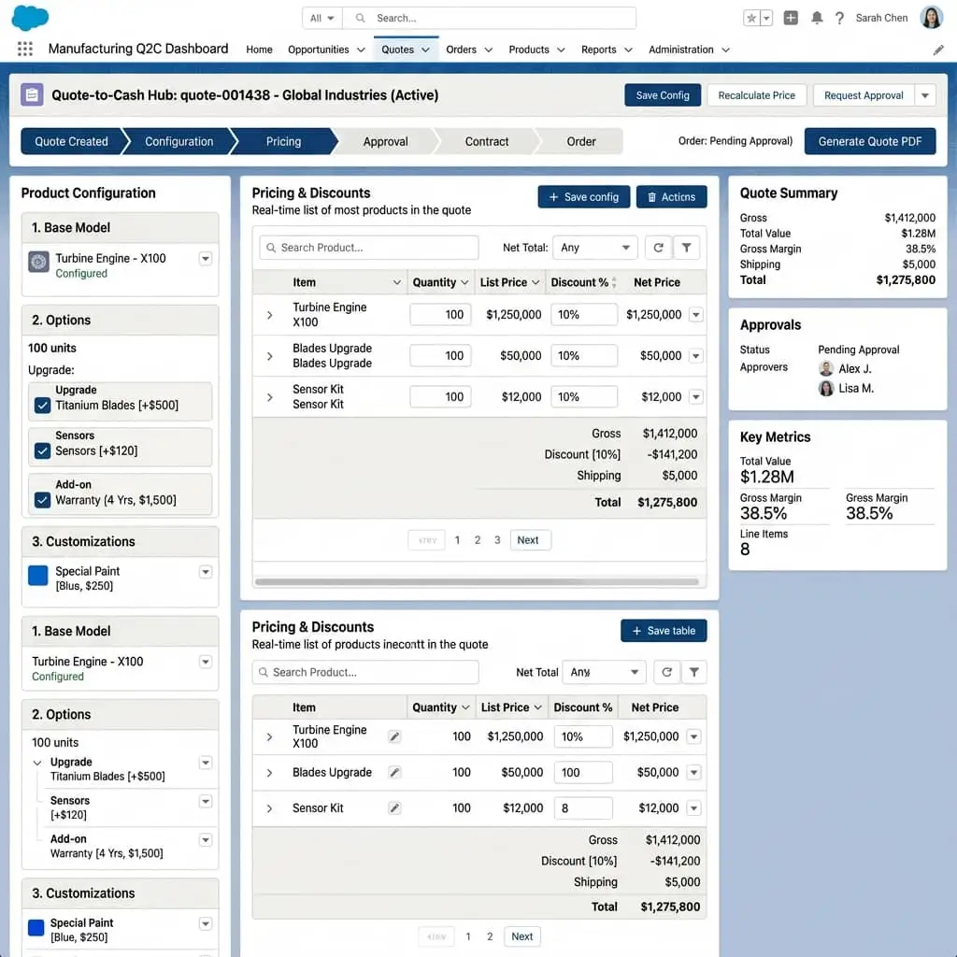957x957 pixels.
Task: Click the Approval stage in path
Action: point(385,141)
